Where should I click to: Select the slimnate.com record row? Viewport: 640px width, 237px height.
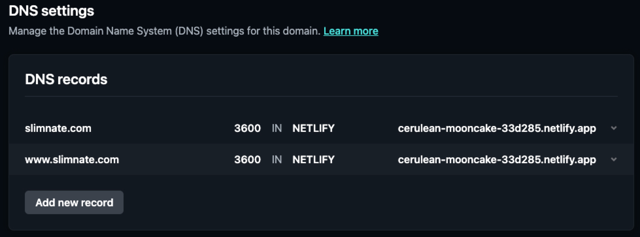196,128
